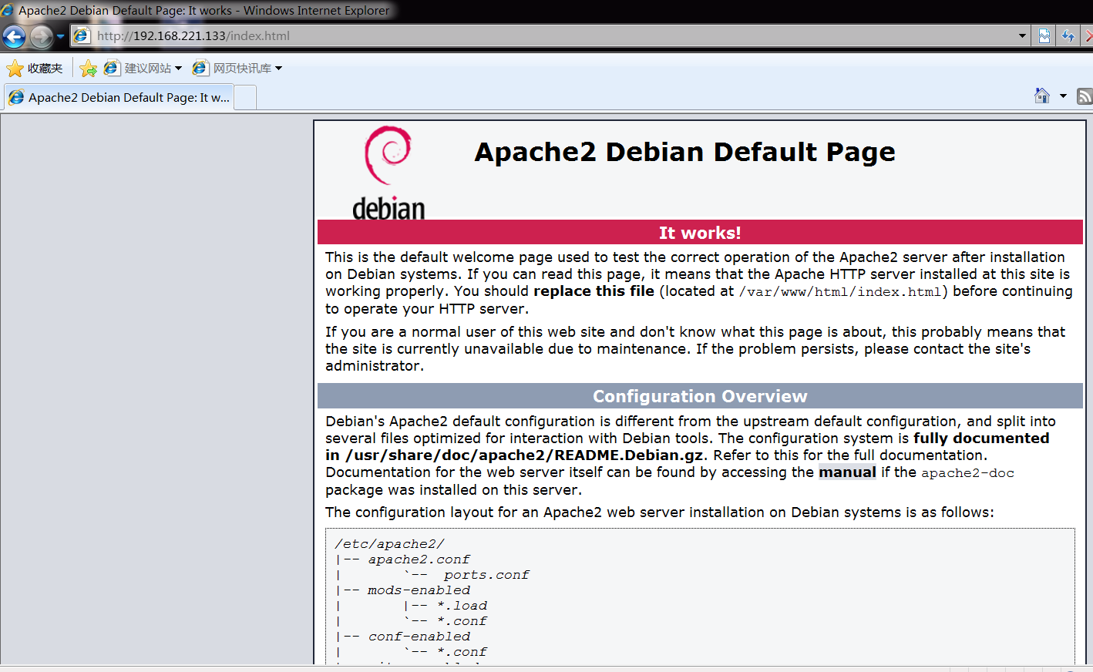Image resolution: width=1093 pixels, height=672 pixels.
Task: Click the Forward navigation button
Action: click(42, 36)
